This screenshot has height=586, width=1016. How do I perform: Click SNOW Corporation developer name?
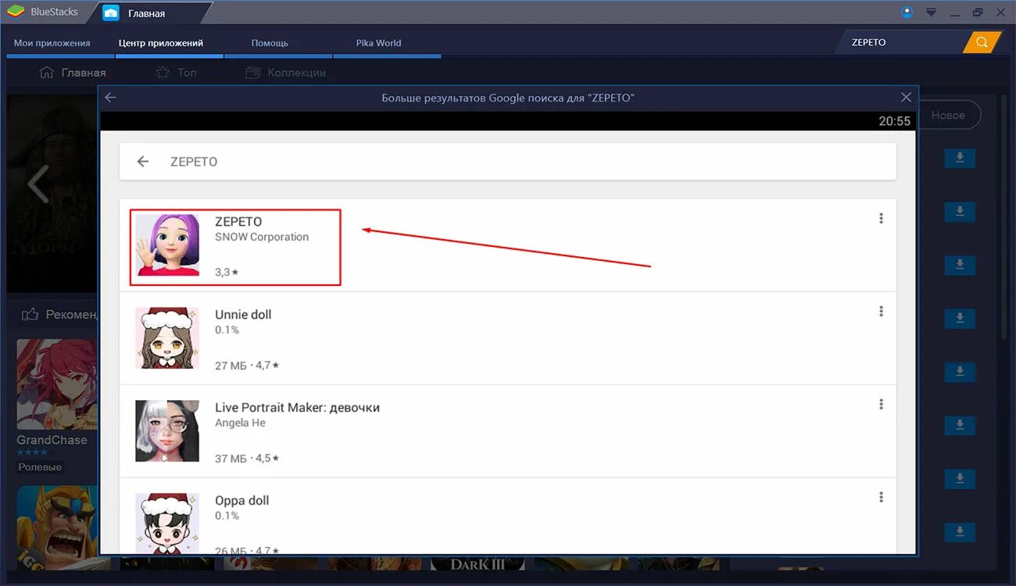click(x=262, y=237)
